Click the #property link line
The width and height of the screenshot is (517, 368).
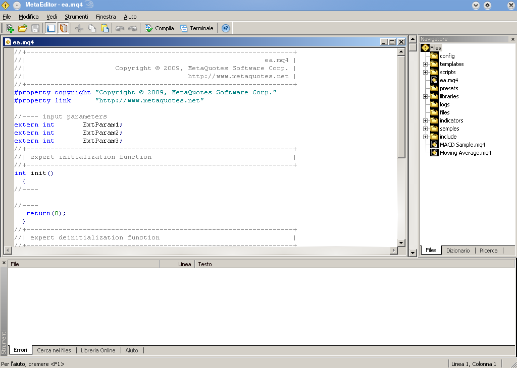[x=109, y=101]
